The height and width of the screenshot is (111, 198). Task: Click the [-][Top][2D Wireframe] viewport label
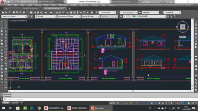[x=18, y=21]
